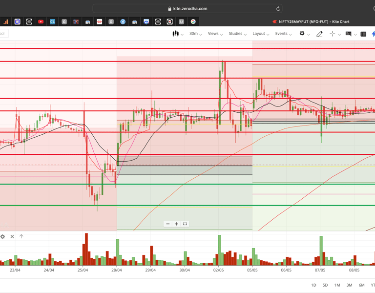375x293 pixels.
Task: Toggle the side panel icon
Action: (363, 34)
